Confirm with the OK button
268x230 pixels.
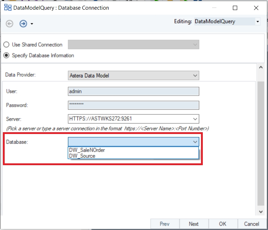(x=222, y=224)
